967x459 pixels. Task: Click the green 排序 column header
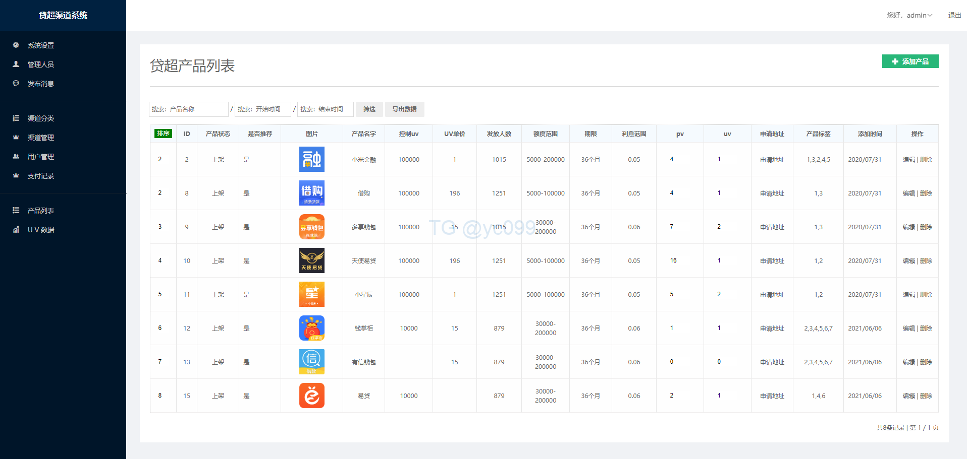[x=163, y=134]
